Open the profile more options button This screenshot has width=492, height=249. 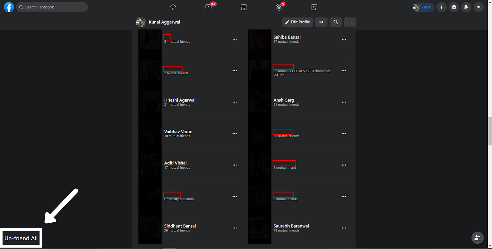point(350,22)
